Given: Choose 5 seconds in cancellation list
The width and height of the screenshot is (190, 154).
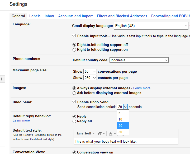Looking at the screenshot, I should (123, 113).
